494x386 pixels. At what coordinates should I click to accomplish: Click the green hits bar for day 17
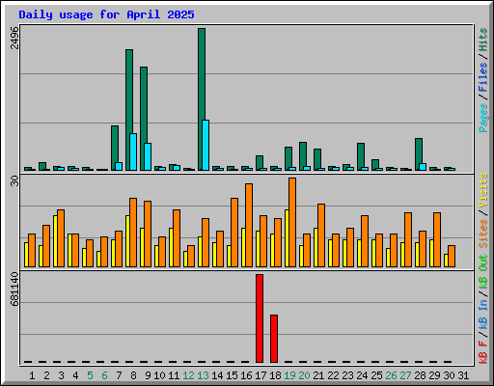pyautogui.click(x=259, y=163)
